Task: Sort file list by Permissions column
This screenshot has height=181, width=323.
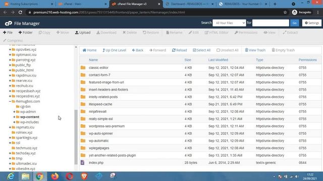Action: [307, 60]
